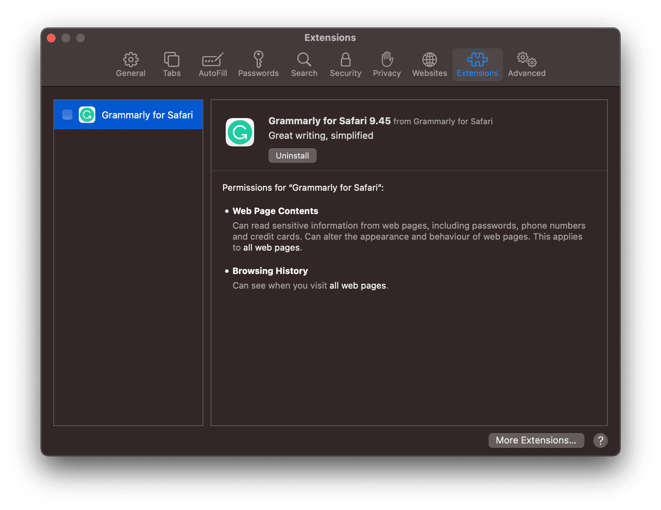Click the 'Great writing, simplified' subtitle
The image size is (661, 510).
(321, 136)
